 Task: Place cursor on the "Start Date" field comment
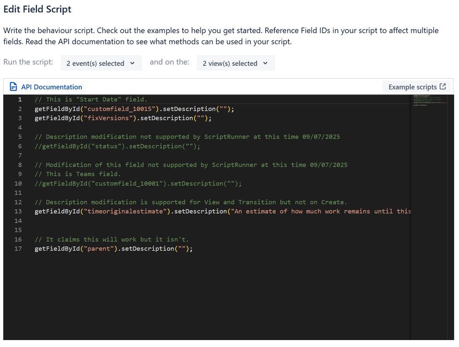[x=91, y=99]
